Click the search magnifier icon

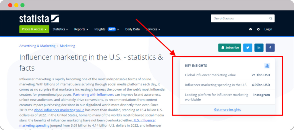tap(270, 19)
